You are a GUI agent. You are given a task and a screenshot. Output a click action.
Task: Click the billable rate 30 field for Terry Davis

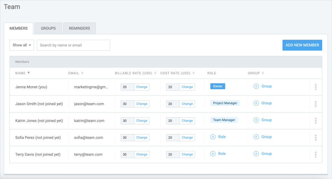[127, 154]
